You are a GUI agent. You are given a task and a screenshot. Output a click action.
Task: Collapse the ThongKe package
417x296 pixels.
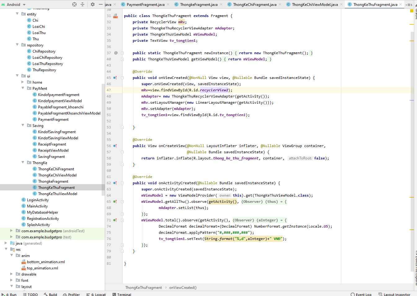pos(23,163)
